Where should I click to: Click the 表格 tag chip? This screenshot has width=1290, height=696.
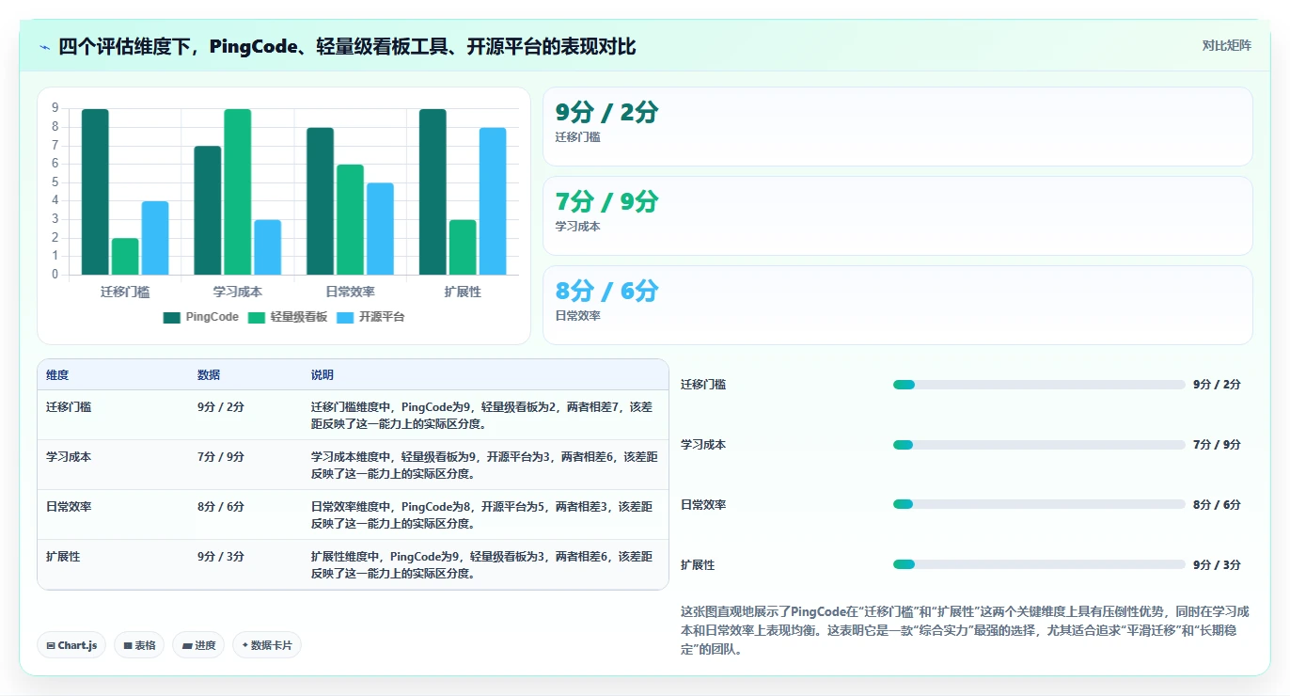(140, 645)
